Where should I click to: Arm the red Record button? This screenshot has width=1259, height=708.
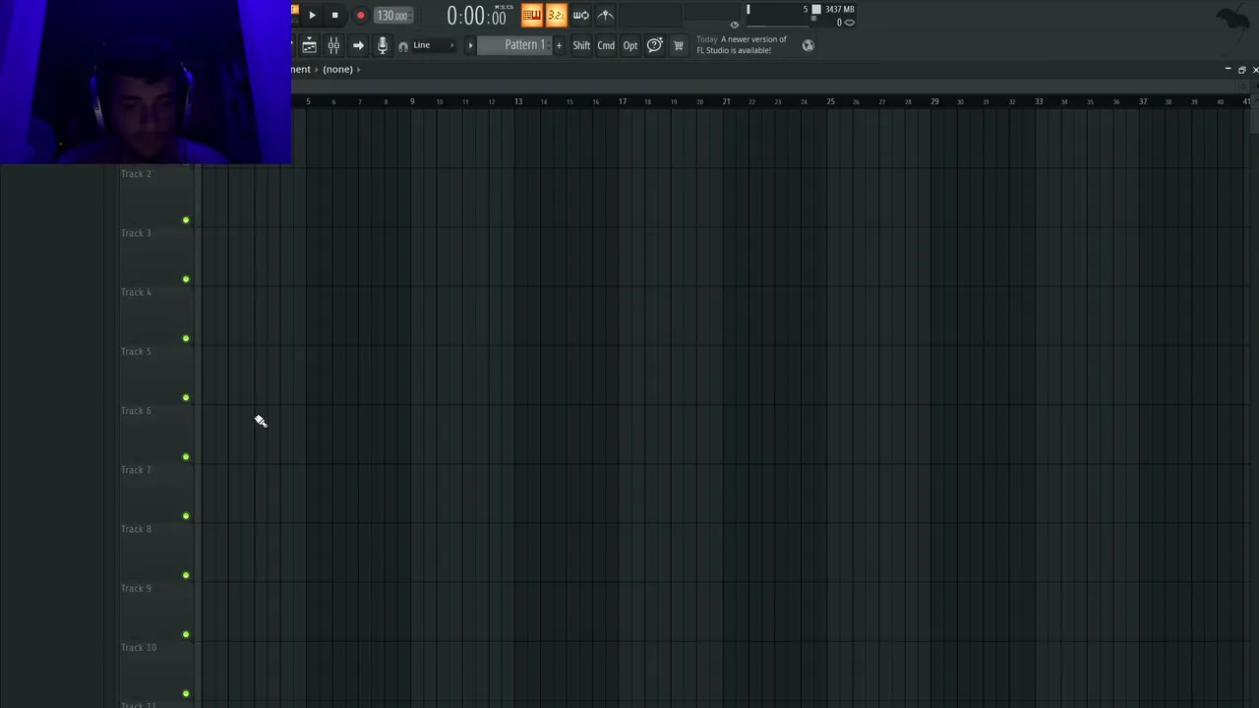point(360,15)
